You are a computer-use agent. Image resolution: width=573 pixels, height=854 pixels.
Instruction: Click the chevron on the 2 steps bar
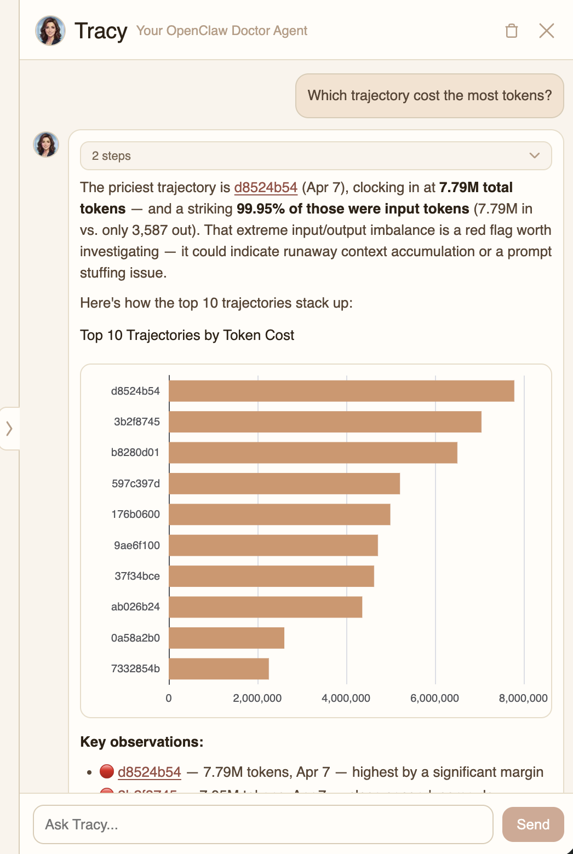[x=534, y=155]
